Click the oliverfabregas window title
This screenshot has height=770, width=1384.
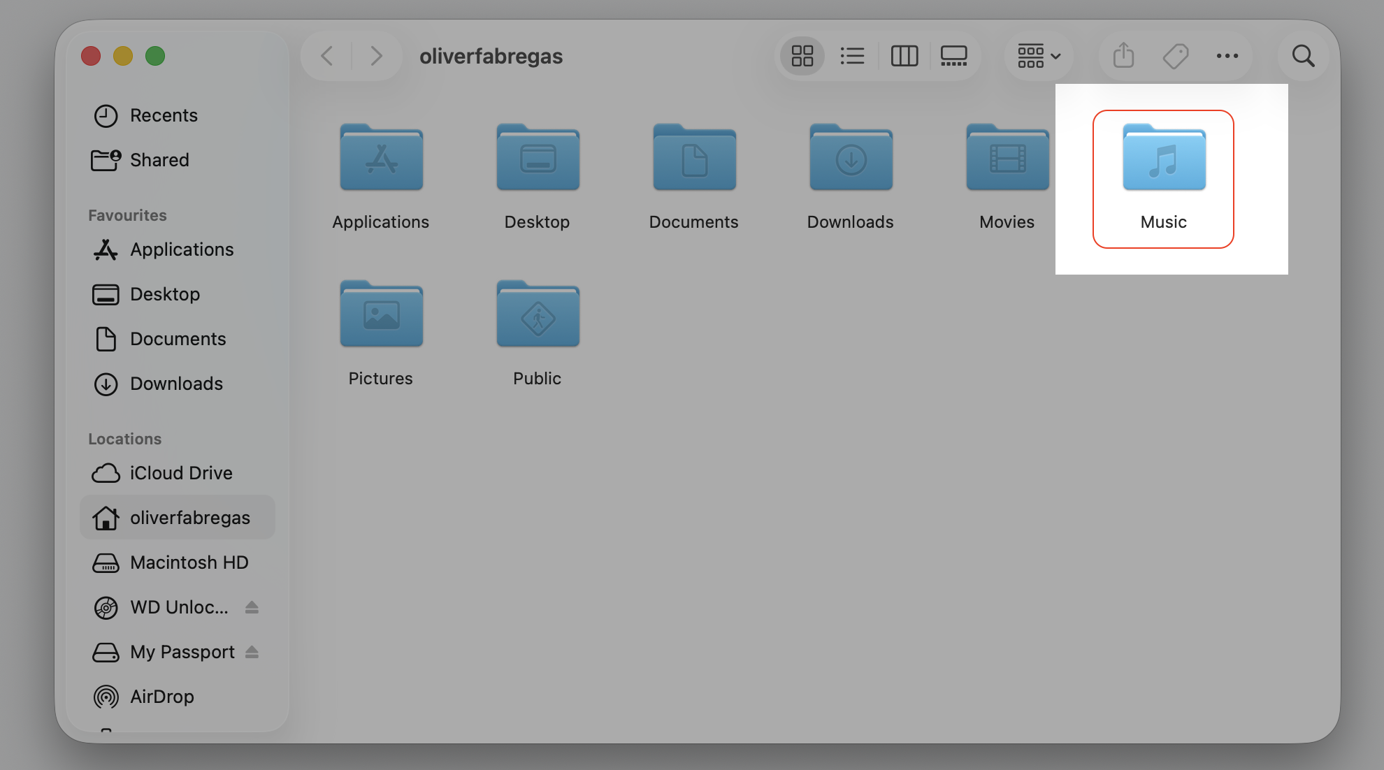click(x=491, y=56)
